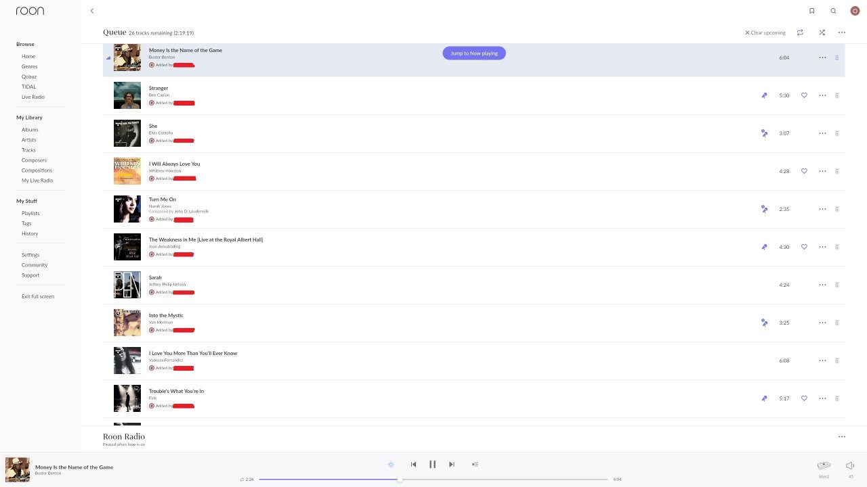
Task: Click the Roon logo
Action: pyautogui.click(x=30, y=11)
